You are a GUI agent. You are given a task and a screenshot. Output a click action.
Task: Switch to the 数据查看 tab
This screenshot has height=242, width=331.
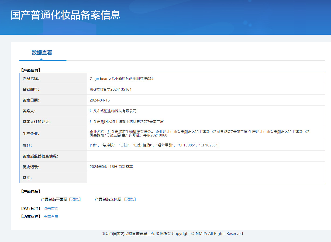[42, 53]
